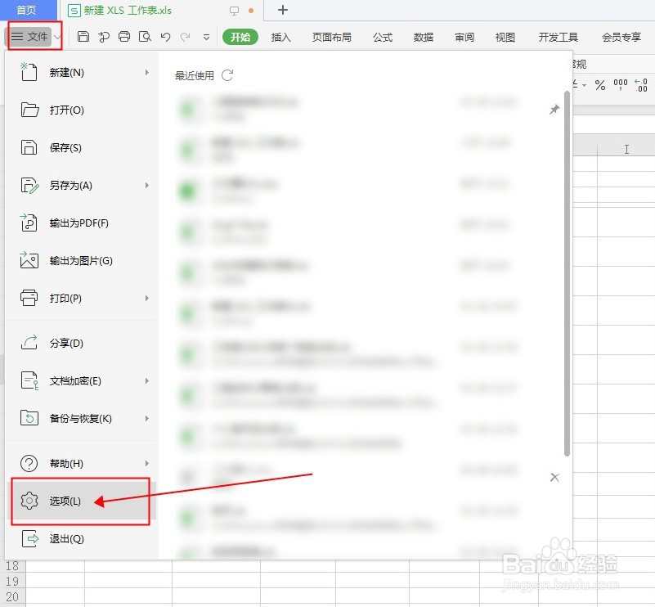Click the folder icon beside 打开(O)
This screenshot has height=607, width=655.
(x=29, y=110)
